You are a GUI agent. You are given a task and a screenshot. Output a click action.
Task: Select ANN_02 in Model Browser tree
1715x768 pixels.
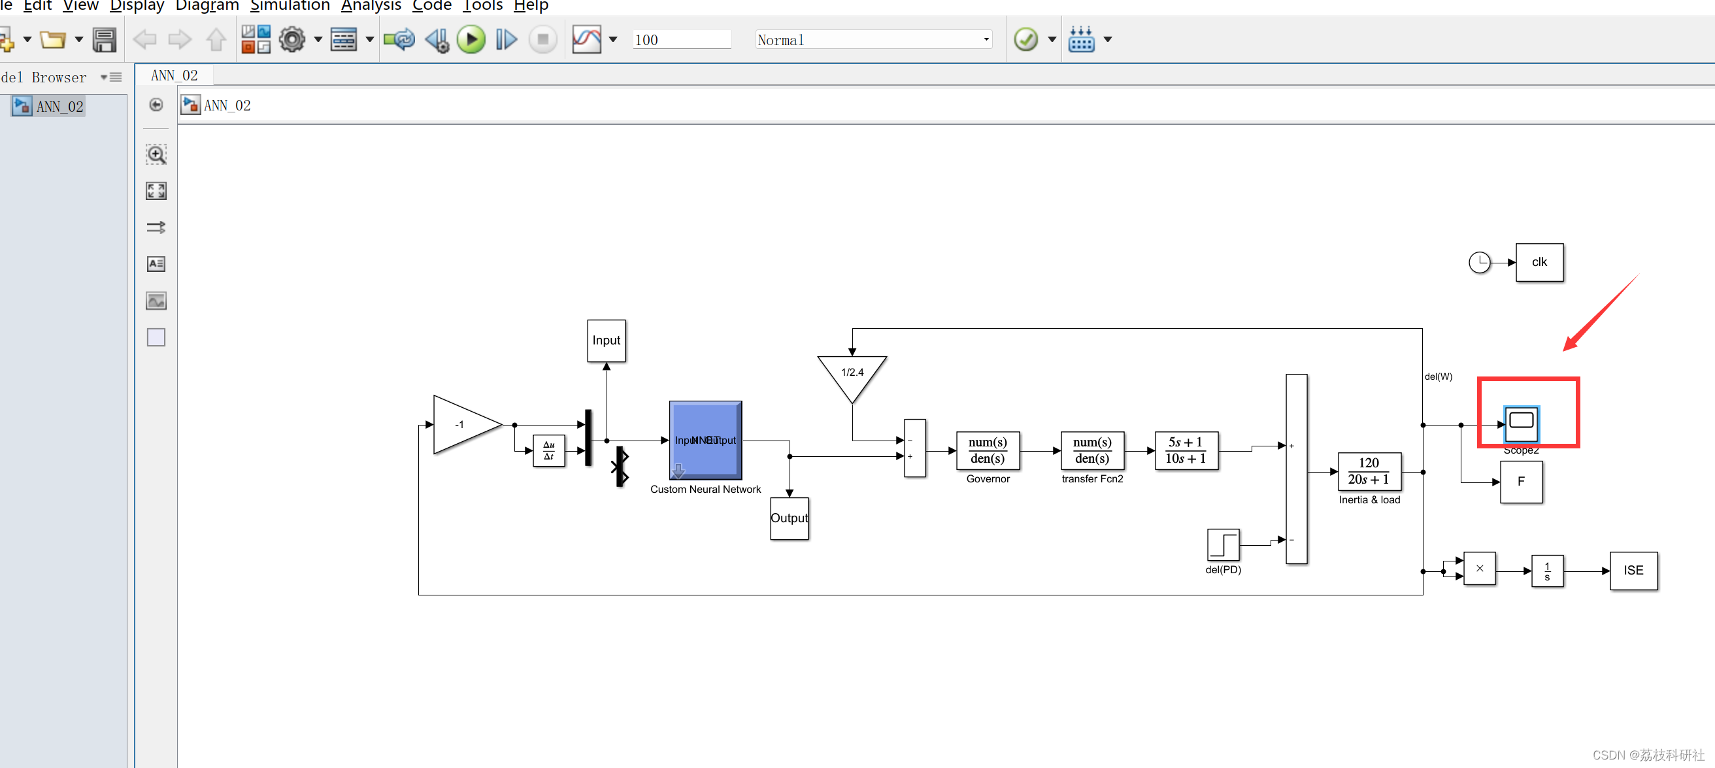(x=59, y=107)
